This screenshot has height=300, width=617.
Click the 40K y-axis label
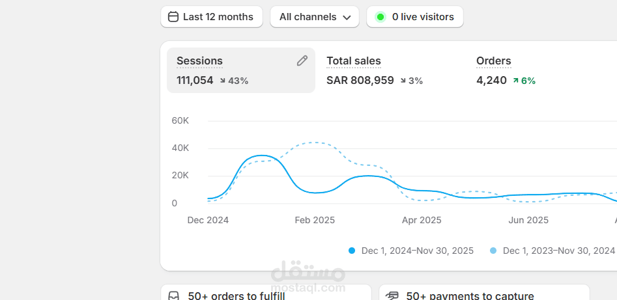pos(180,148)
